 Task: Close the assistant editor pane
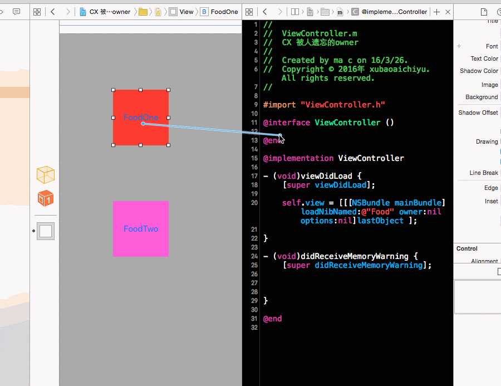click(x=448, y=12)
